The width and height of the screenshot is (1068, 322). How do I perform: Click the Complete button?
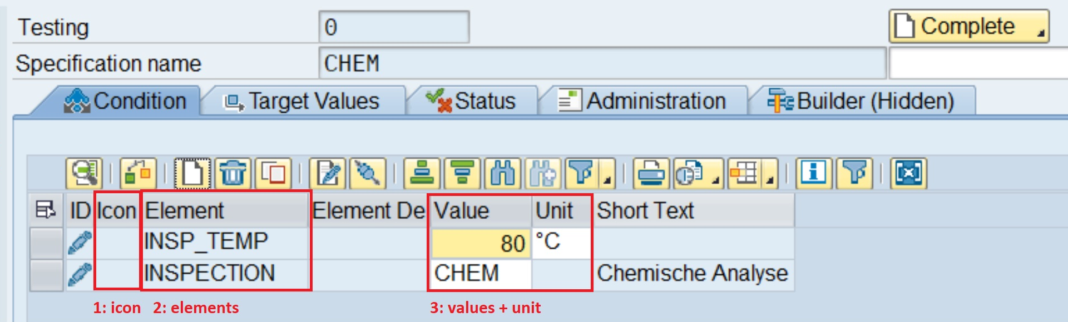click(968, 26)
